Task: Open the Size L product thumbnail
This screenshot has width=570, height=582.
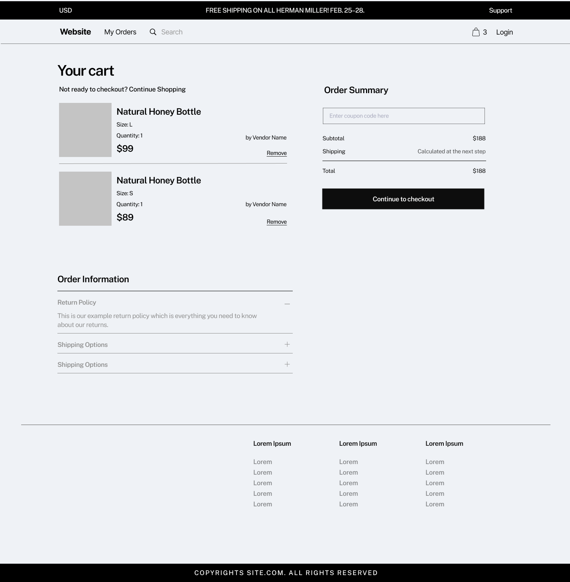Action: (85, 130)
